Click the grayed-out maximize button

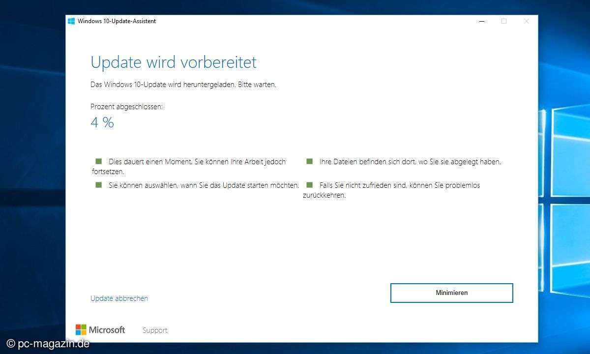point(503,21)
